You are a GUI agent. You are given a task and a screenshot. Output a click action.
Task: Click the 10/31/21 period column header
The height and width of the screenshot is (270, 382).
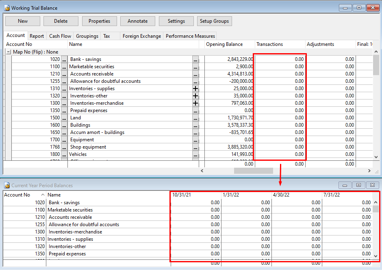[196, 195]
